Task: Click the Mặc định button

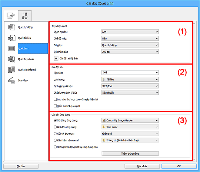Action: [142, 166]
